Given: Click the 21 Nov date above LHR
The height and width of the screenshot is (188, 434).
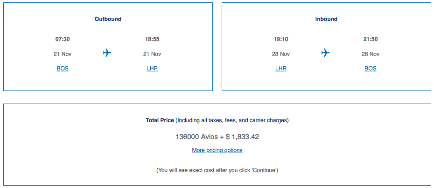Looking at the screenshot, I should coord(152,54).
